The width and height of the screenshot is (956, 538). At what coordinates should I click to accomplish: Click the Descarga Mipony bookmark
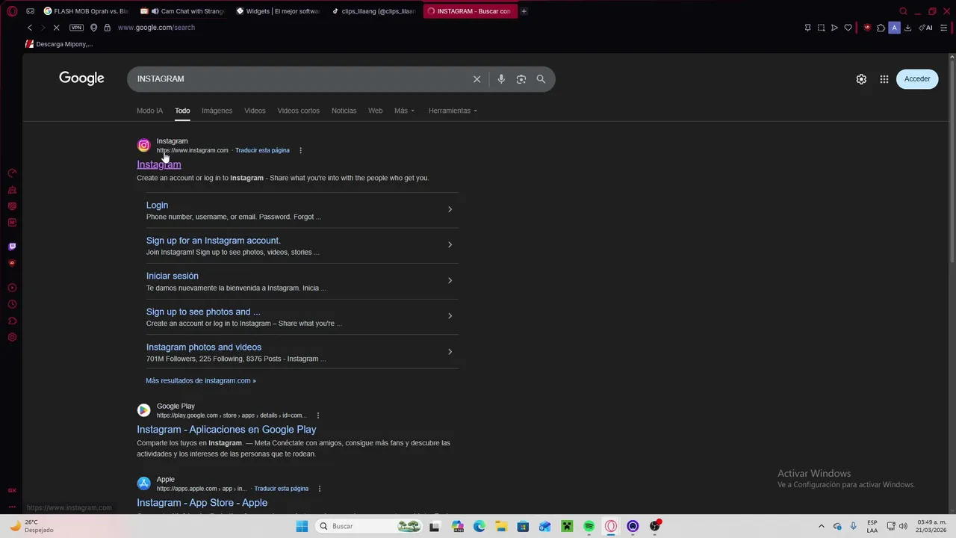click(x=59, y=44)
